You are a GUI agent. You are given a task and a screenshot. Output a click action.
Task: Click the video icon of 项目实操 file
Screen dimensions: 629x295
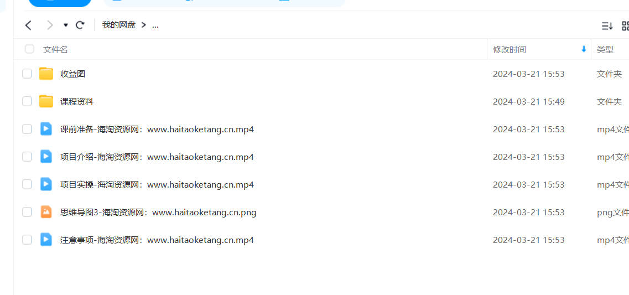tap(46, 184)
